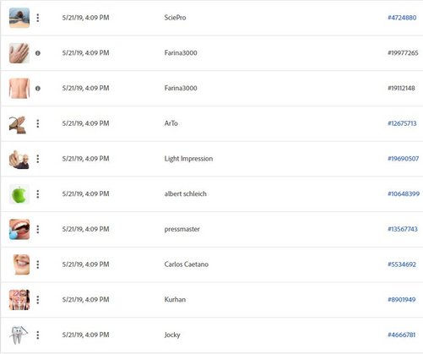Select the Farina3000 author name in hand row
This screenshot has height=354, width=423.
pos(181,53)
